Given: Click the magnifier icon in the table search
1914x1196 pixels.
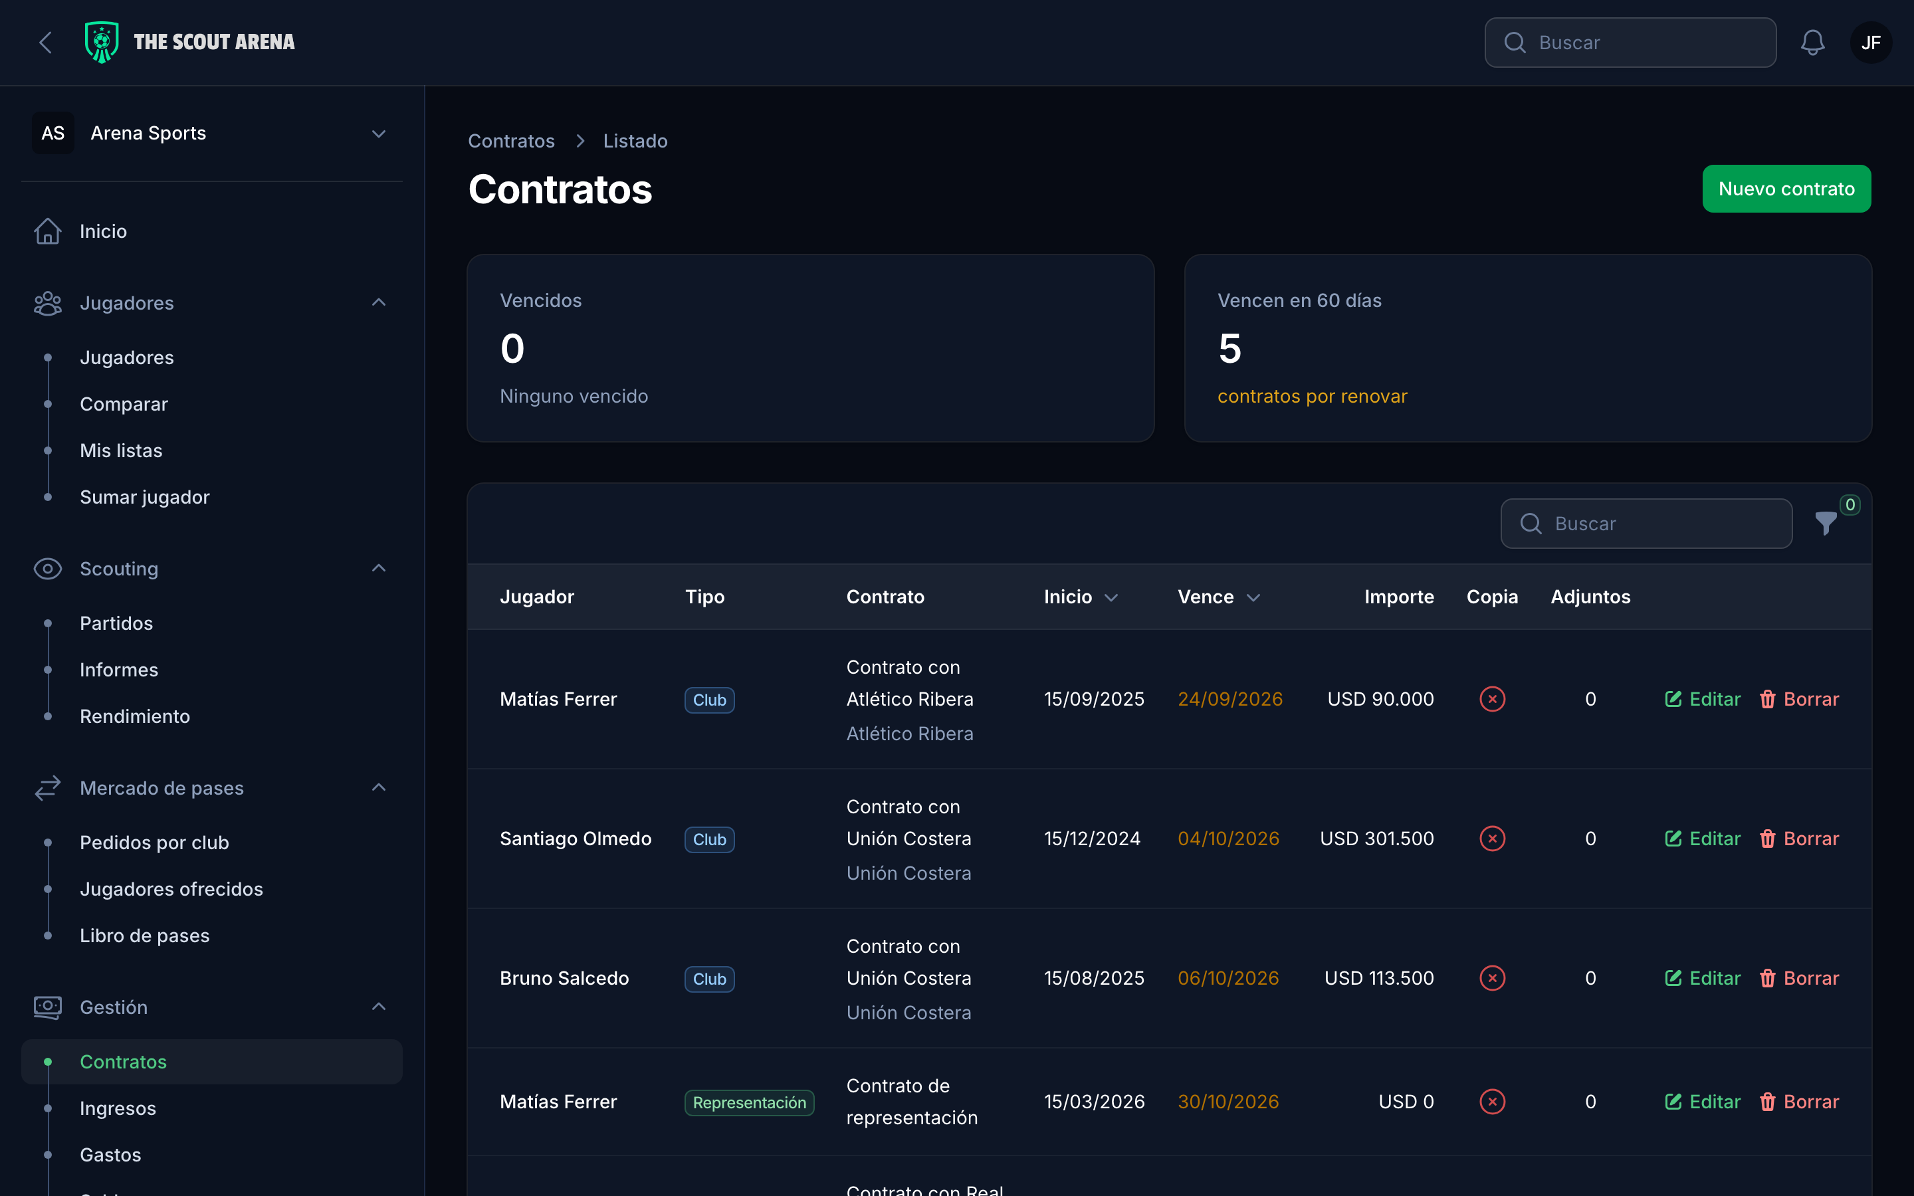Looking at the screenshot, I should point(1531,524).
